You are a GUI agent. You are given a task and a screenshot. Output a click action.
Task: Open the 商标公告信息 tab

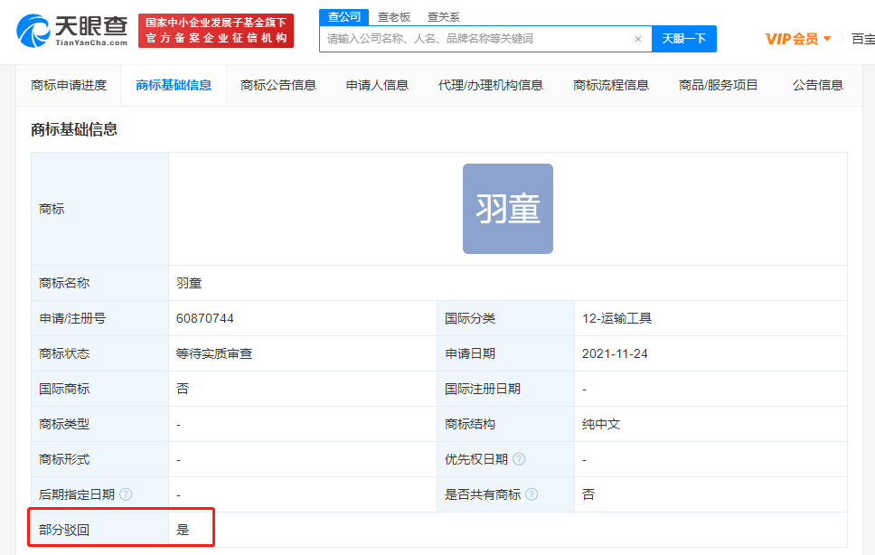[278, 85]
